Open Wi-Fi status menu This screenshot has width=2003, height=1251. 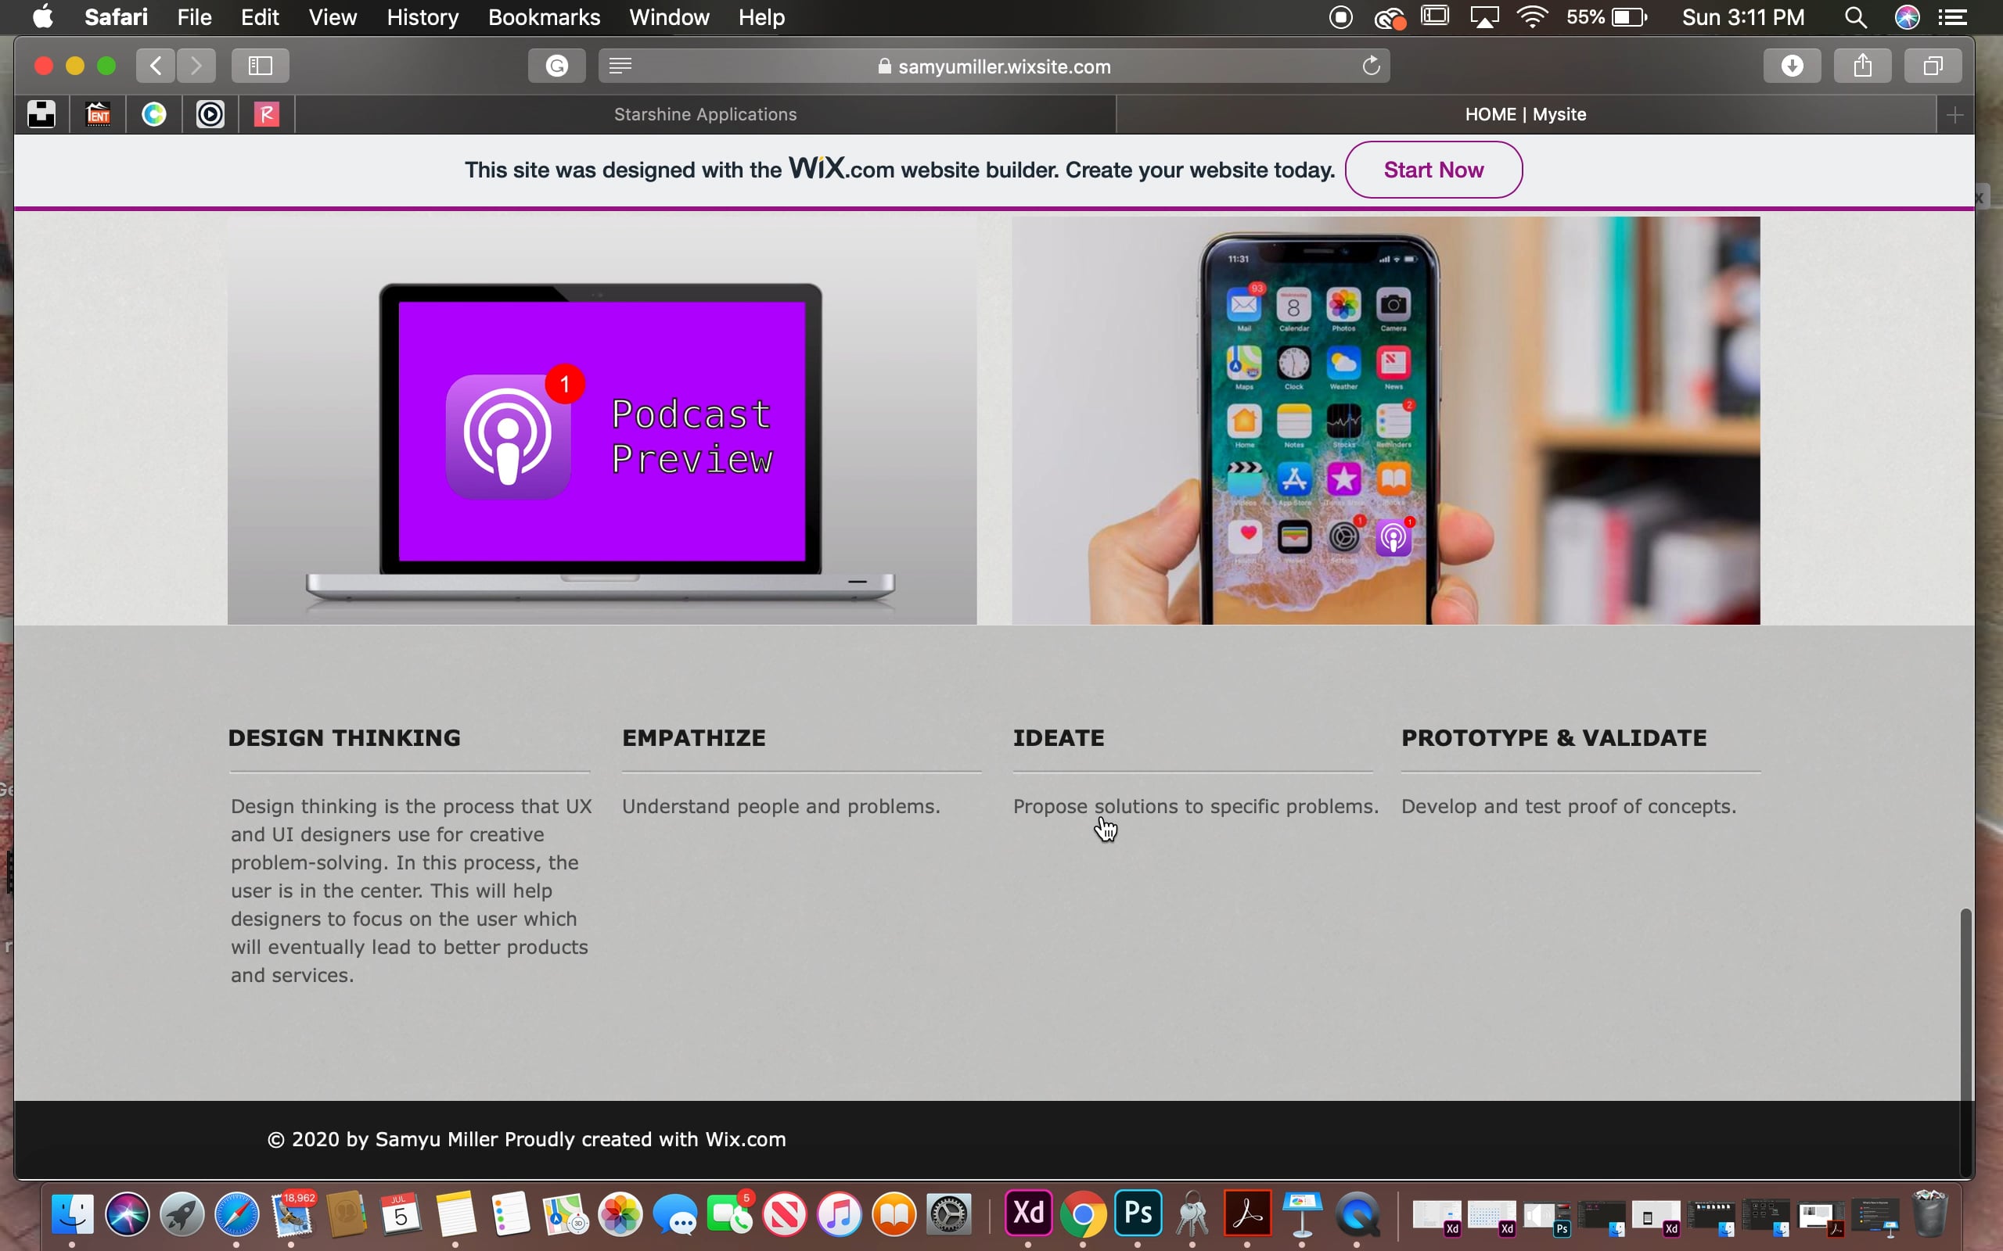tap(1533, 17)
